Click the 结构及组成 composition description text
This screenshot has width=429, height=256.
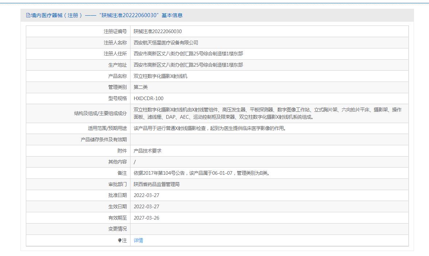[267, 113]
